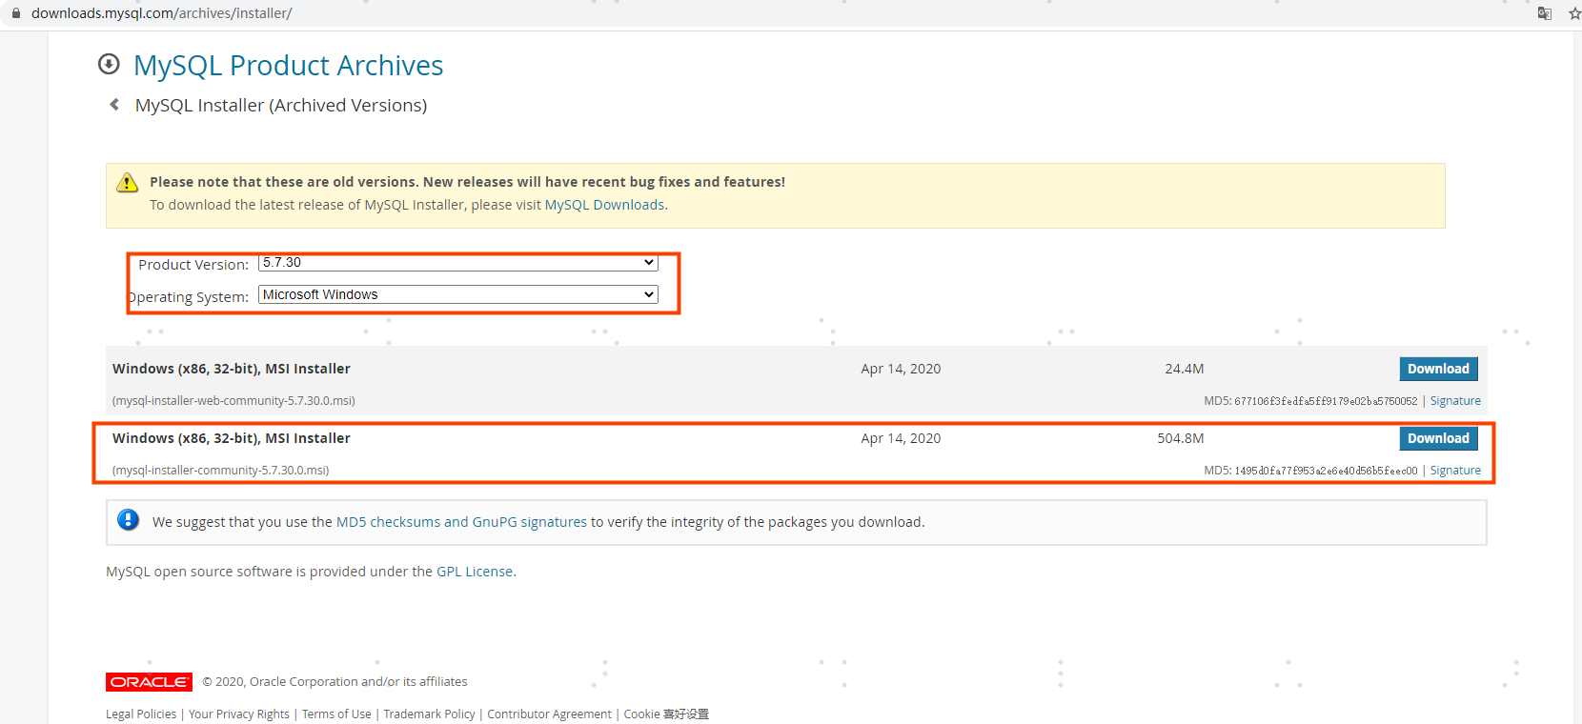
Task: Open Your Privacy Rights footer link
Action: (x=239, y=714)
